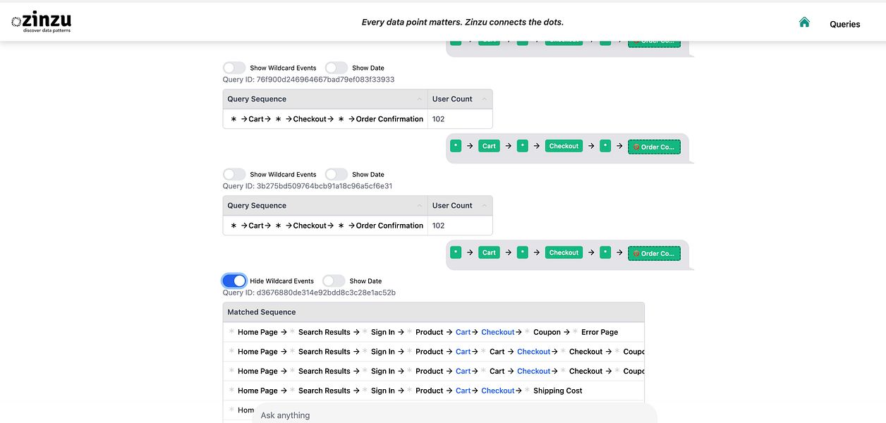Click Sign In in the Error Page row
This screenshot has width=886, height=423.
coord(383,332)
